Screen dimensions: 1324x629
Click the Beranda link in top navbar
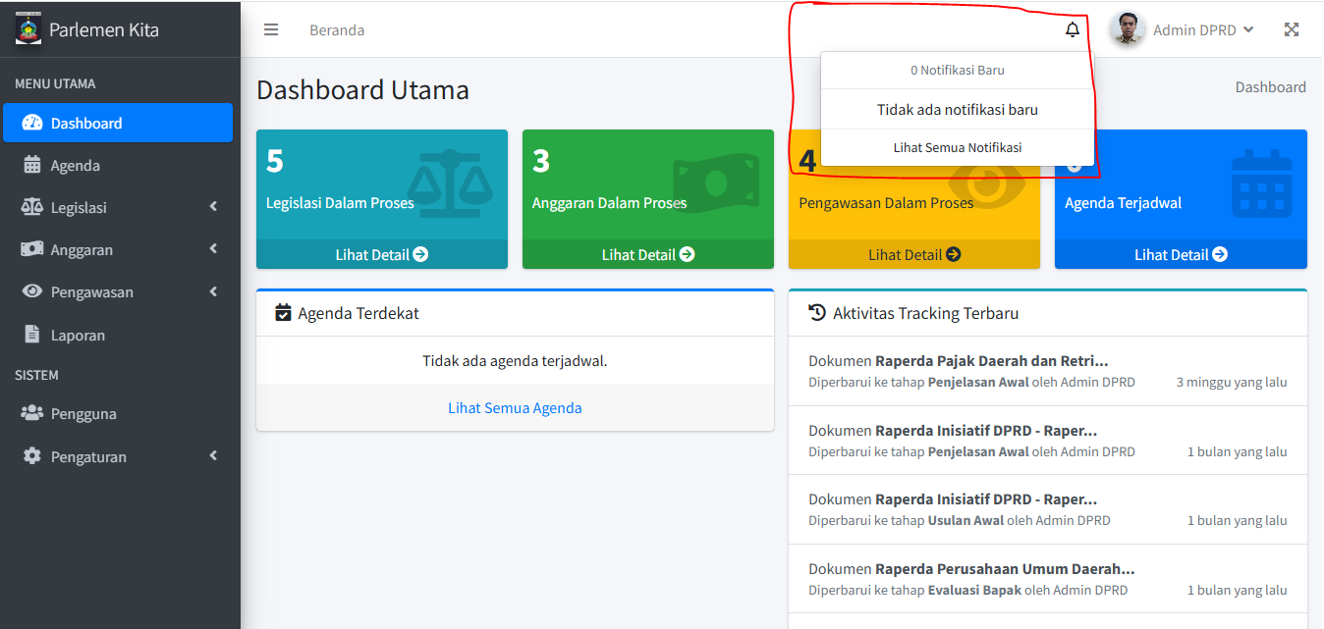point(337,29)
